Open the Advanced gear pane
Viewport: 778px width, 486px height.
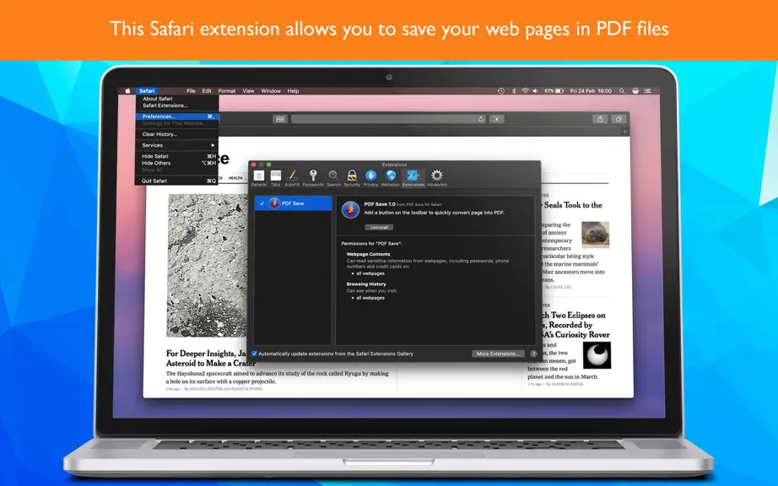coord(436,177)
